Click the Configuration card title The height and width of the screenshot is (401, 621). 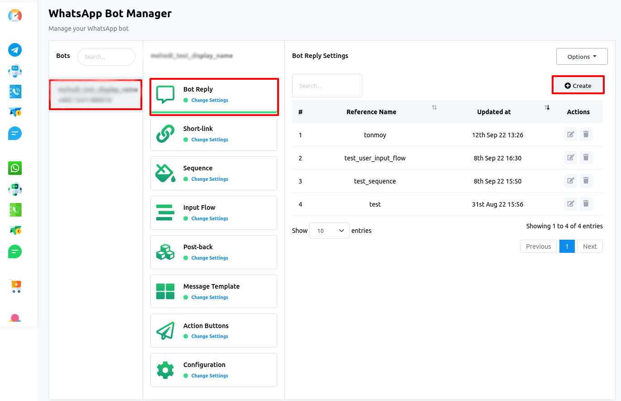(x=204, y=365)
